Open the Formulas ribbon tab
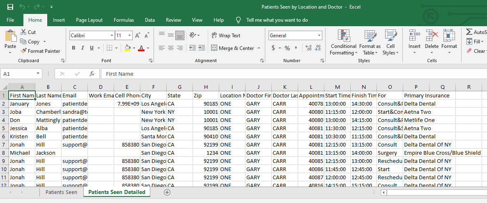Image resolution: width=487 pixels, height=203 pixels. coord(124,20)
